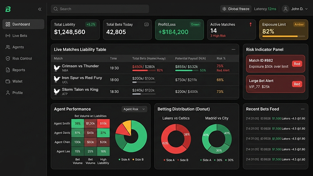
Task: Click the Live Bets broadcast icon
Action: pyautogui.click(x=8, y=36)
